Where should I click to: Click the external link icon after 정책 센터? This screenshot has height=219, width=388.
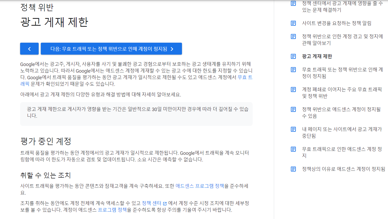pos(165,203)
